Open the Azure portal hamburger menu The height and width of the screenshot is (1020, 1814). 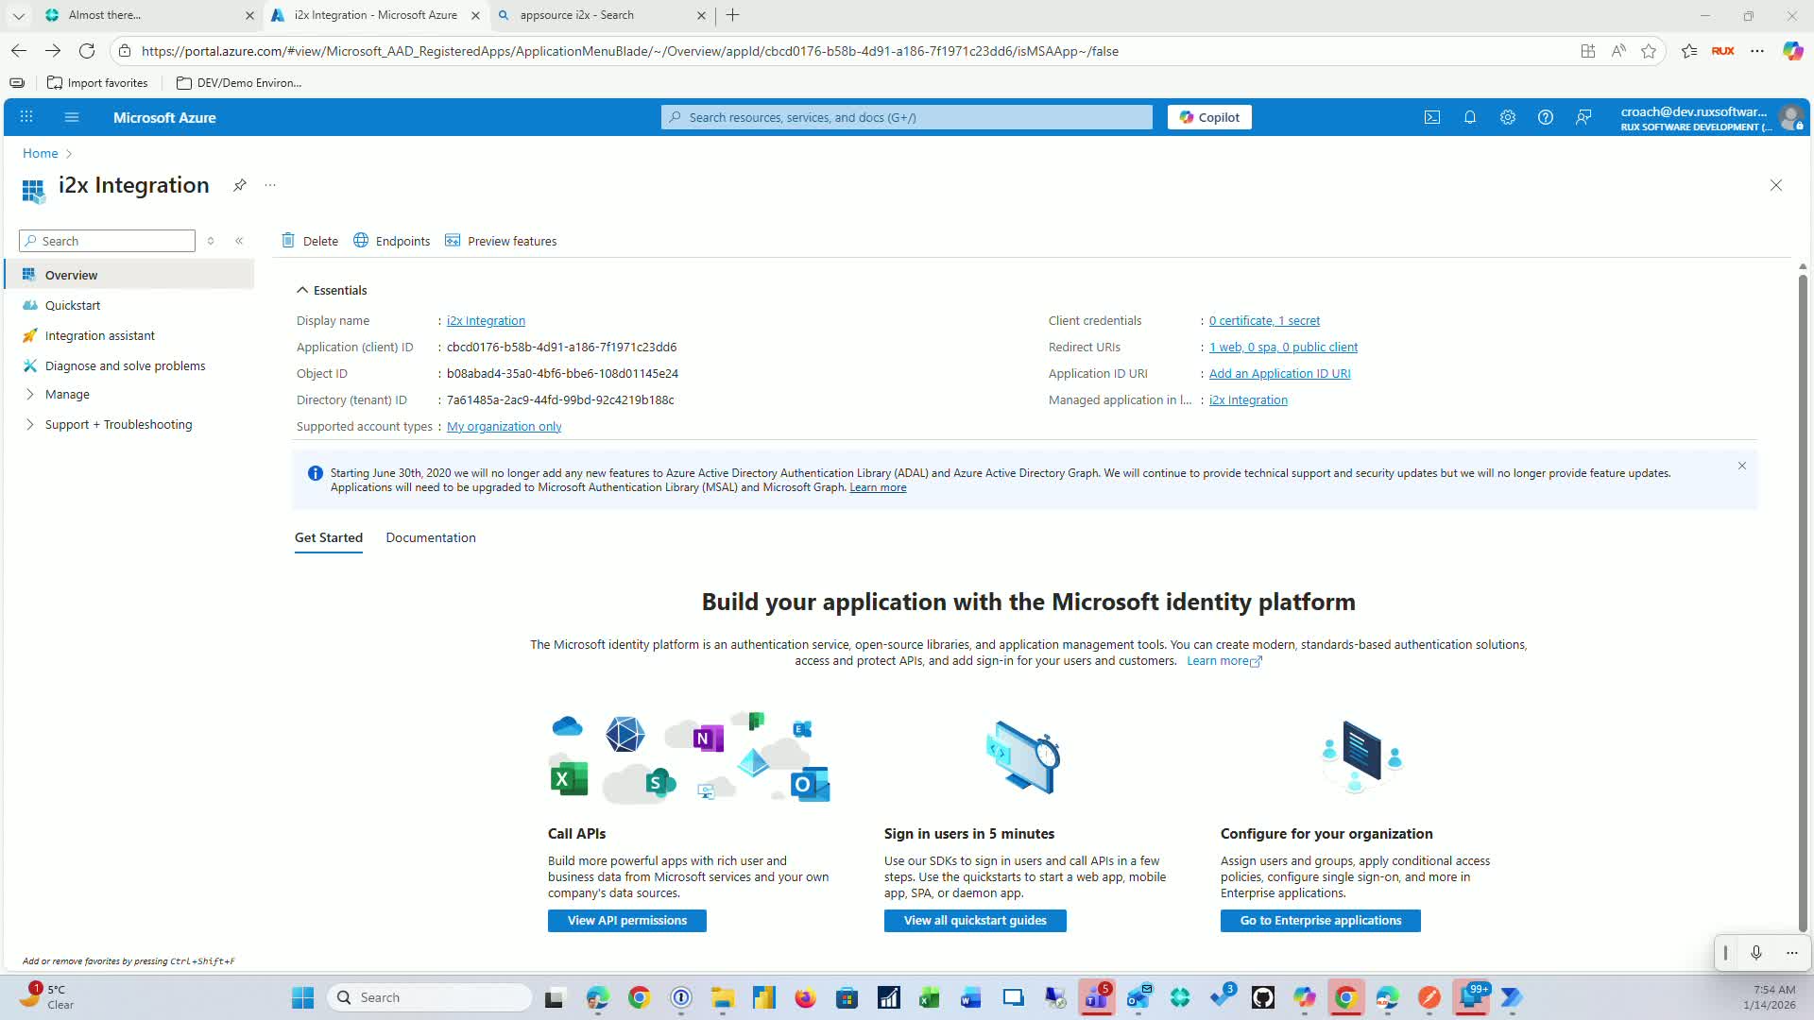(x=72, y=117)
